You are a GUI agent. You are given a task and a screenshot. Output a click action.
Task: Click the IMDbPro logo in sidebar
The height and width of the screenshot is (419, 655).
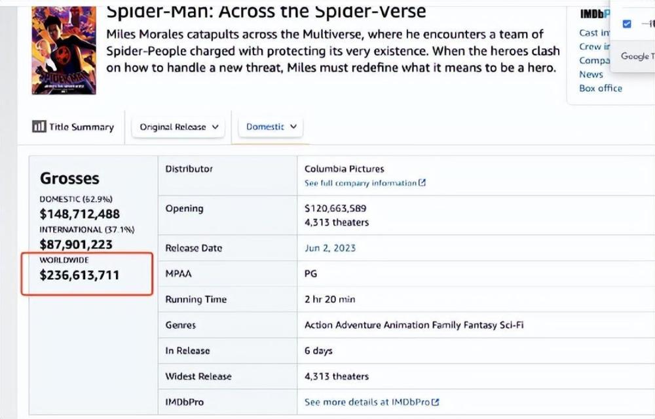click(x=593, y=14)
